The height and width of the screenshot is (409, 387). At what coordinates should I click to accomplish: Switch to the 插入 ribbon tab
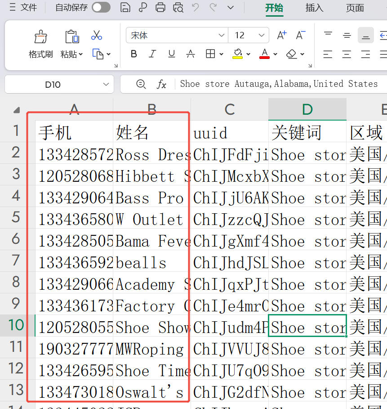314,8
